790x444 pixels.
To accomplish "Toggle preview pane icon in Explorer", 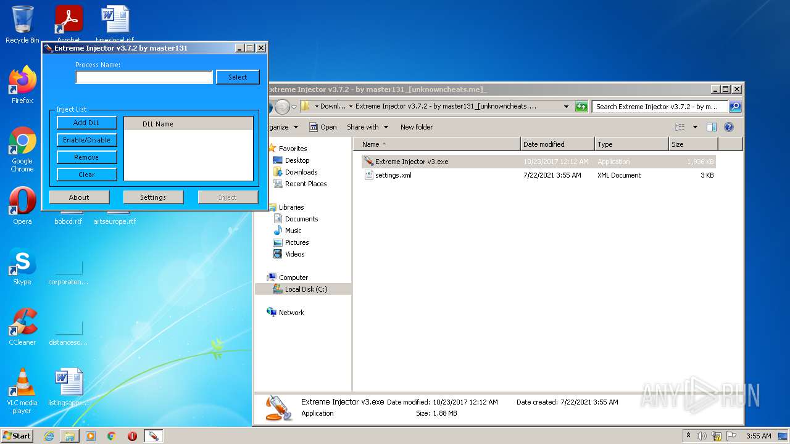I will (711, 127).
